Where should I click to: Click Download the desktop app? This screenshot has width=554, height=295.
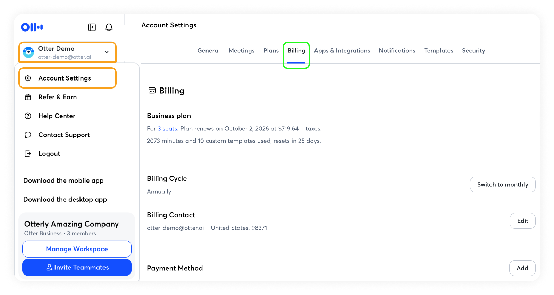[x=65, y=200]
